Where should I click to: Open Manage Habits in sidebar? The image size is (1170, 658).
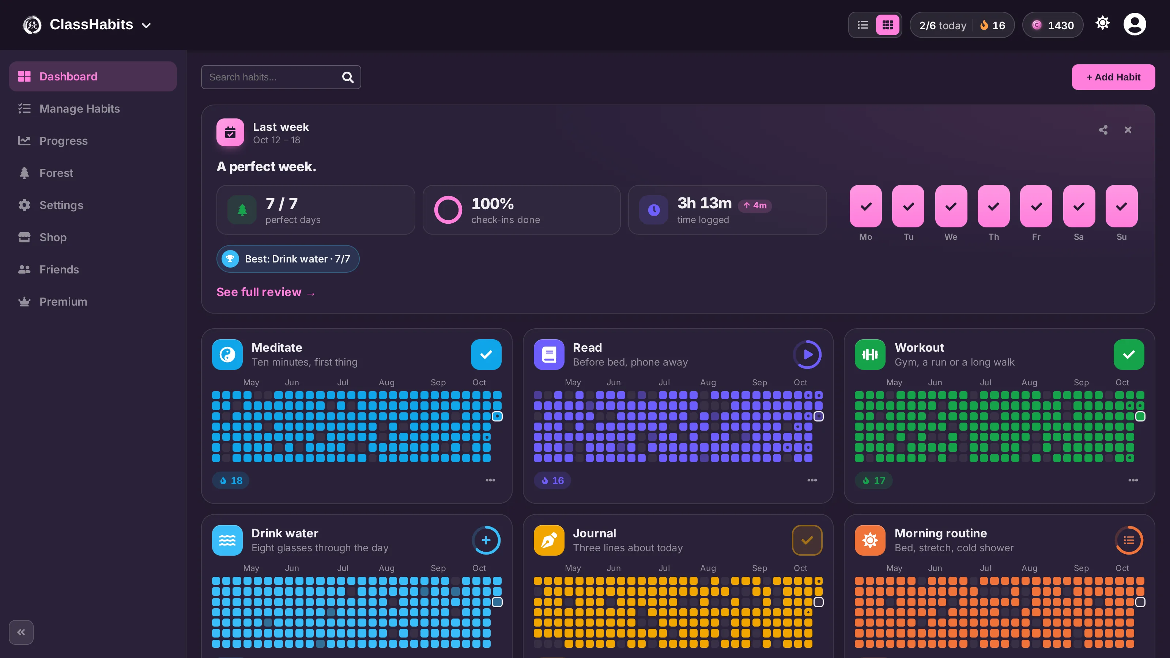pos(93,109)
